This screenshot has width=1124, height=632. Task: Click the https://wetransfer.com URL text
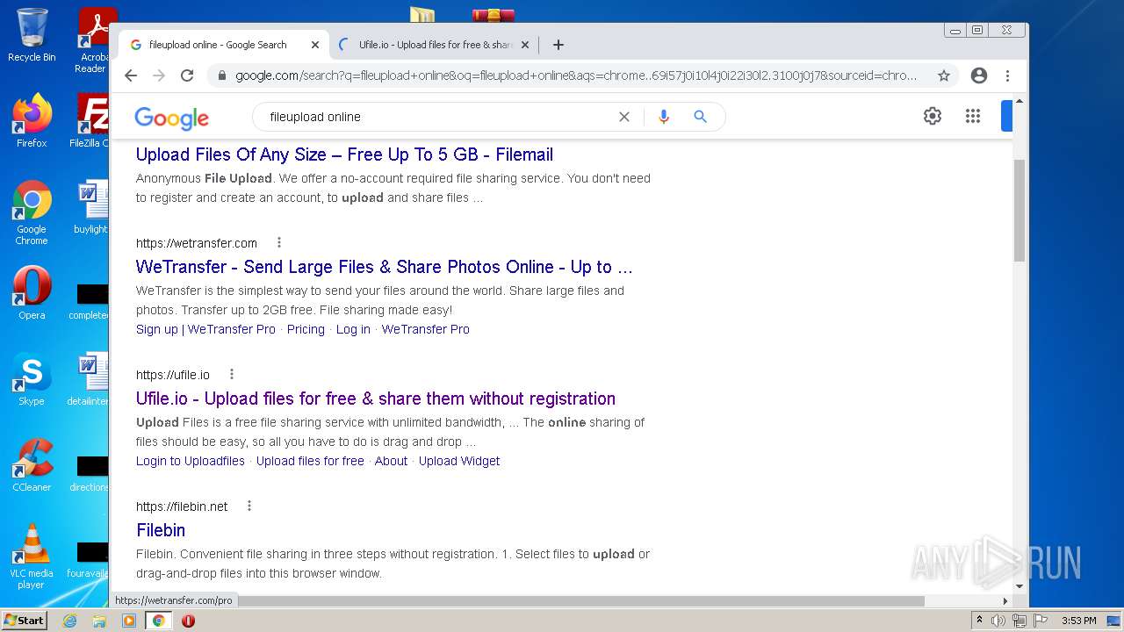[197, 243]
